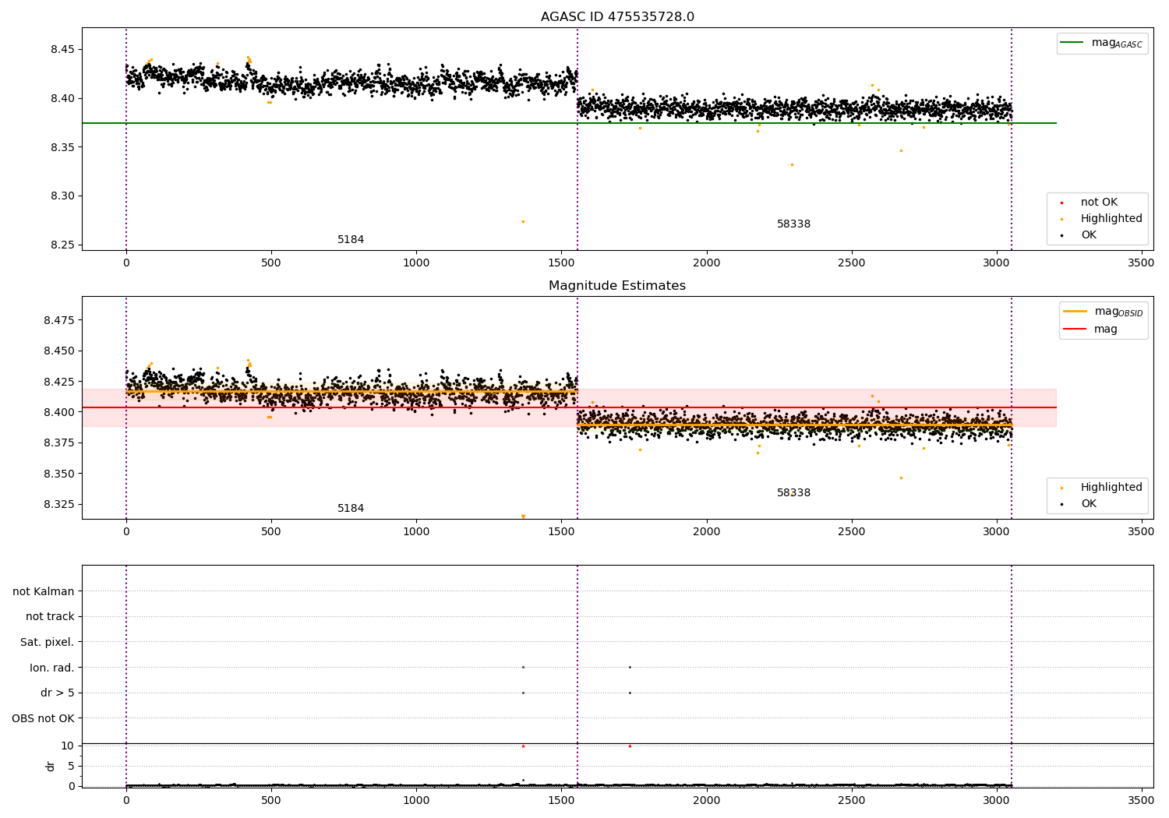Click the "2500" x-axis tick under bottom plot
Viewport: 1169px width, 818px height.
pos(852,799)
